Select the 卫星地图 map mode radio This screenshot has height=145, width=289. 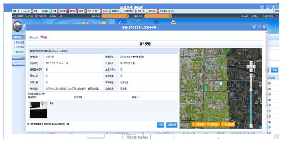[x=208, y=125]
